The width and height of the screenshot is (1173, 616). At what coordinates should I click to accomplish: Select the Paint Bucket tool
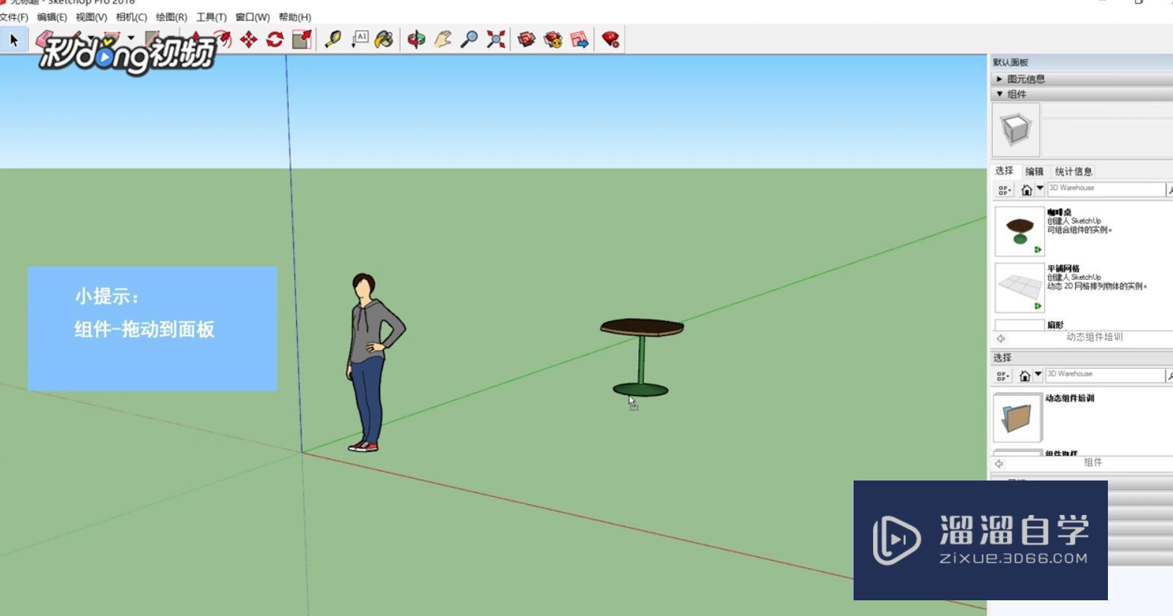(384, 40)
